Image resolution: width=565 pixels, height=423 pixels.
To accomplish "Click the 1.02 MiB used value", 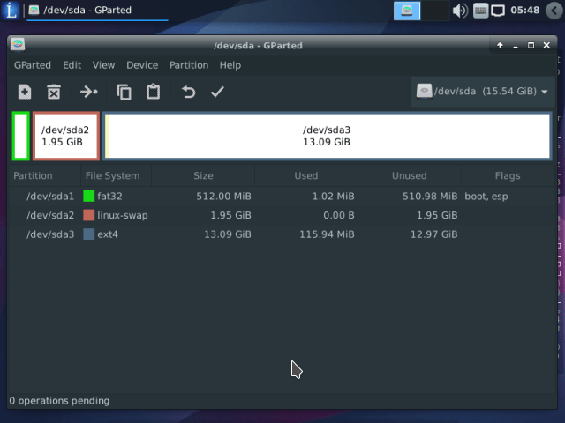I will (x=334, y=196).
